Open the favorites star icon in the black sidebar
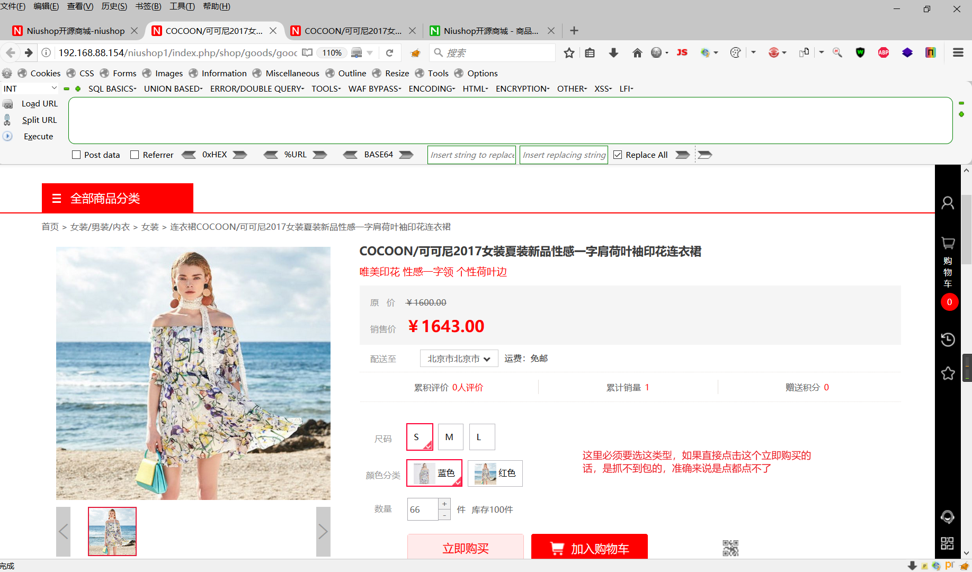Viewport: 972px width, 572px height. tap(948, 373)
